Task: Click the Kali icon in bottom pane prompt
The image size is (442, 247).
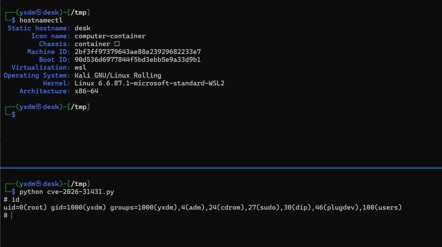Action: coord(39,184)
